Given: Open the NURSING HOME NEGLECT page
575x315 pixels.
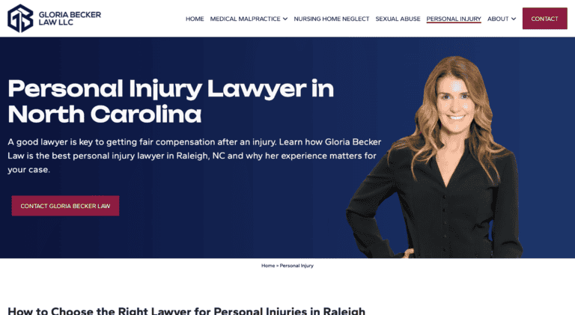Looking at the screenshot, I should point(332,19).
